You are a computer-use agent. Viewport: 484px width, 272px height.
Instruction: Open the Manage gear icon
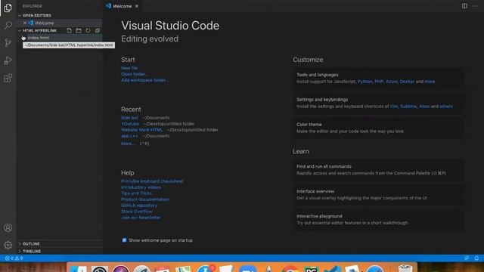point(8,245)
